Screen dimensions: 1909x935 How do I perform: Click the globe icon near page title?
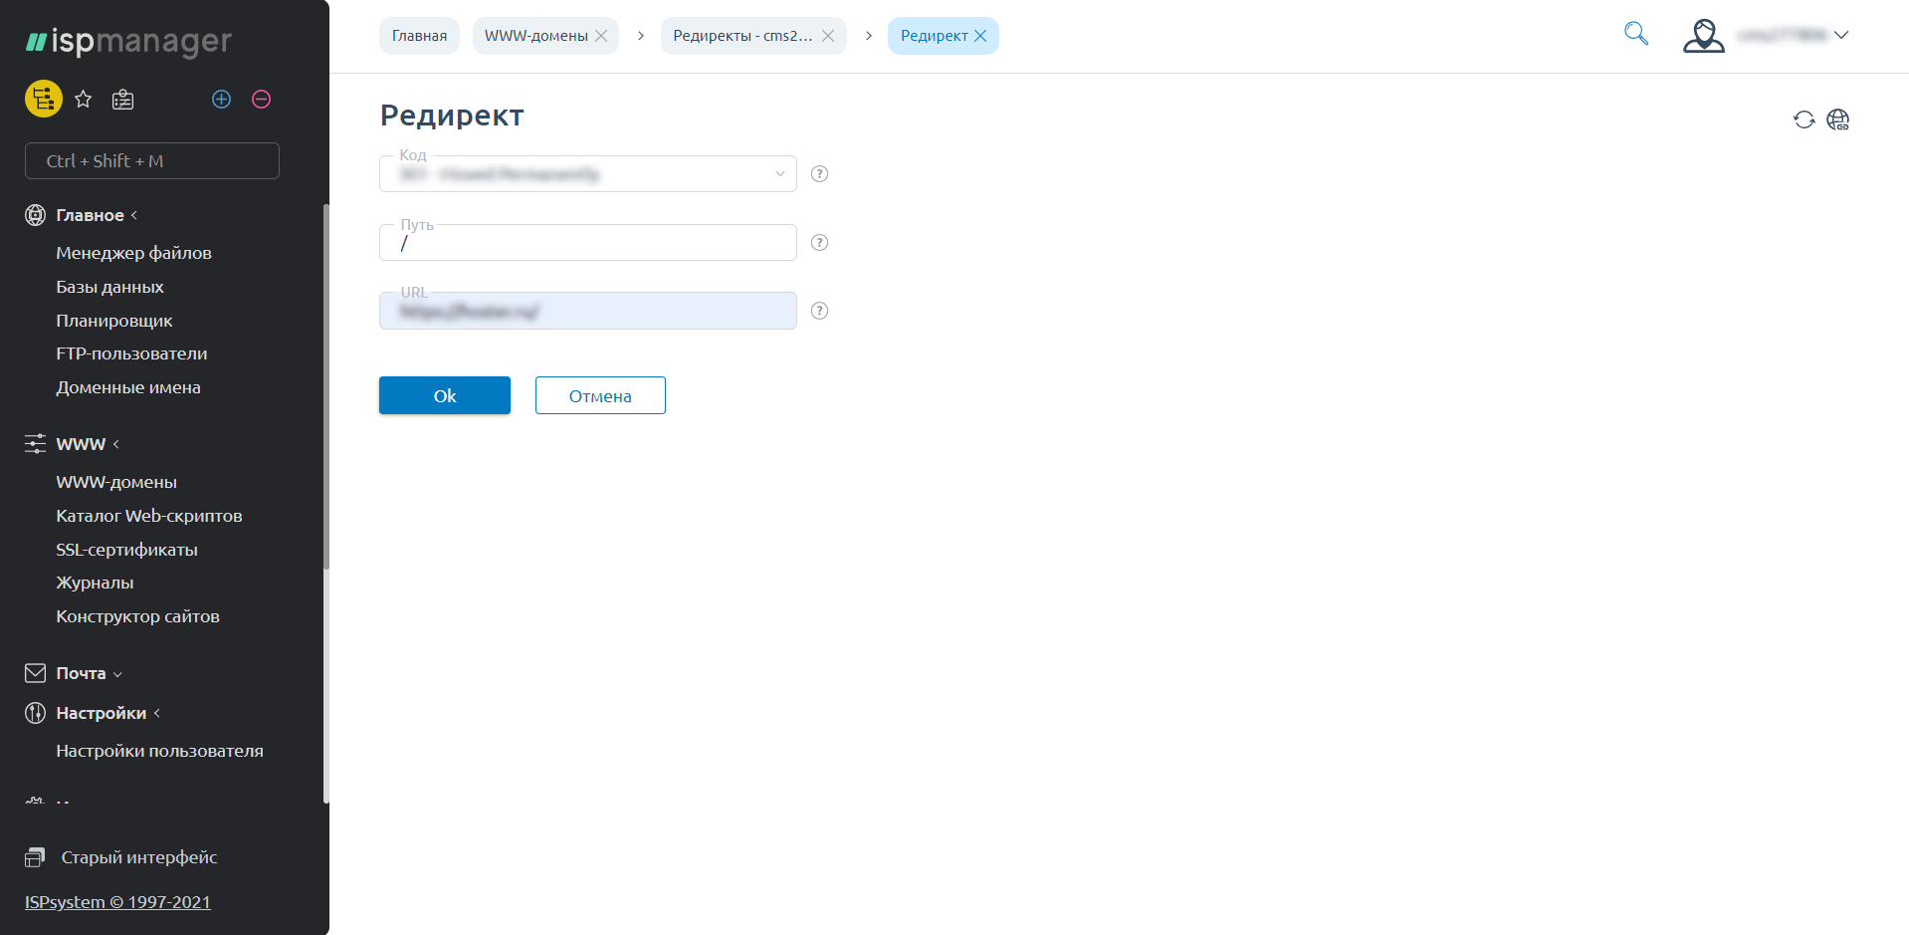coord(1837,119)
